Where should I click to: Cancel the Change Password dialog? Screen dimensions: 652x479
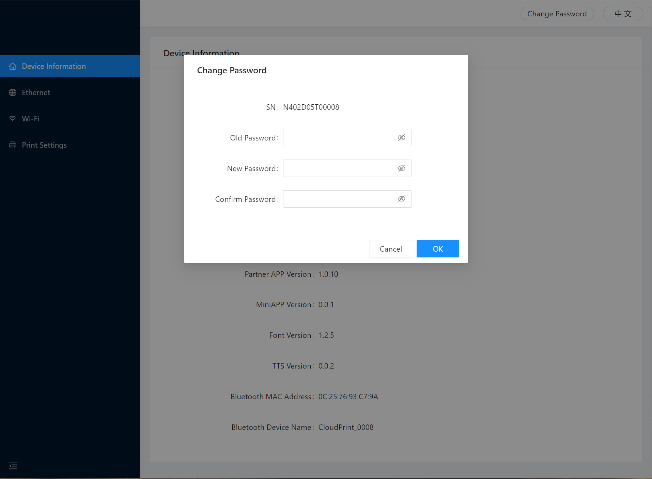coord(390,249)
